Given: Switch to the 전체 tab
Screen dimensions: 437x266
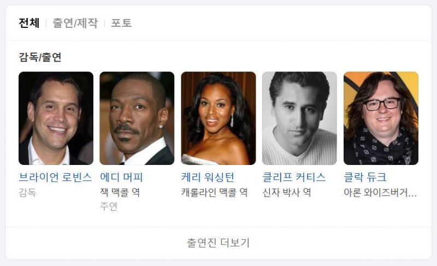Looking at the screenshot, I should (x=29, y=23).
